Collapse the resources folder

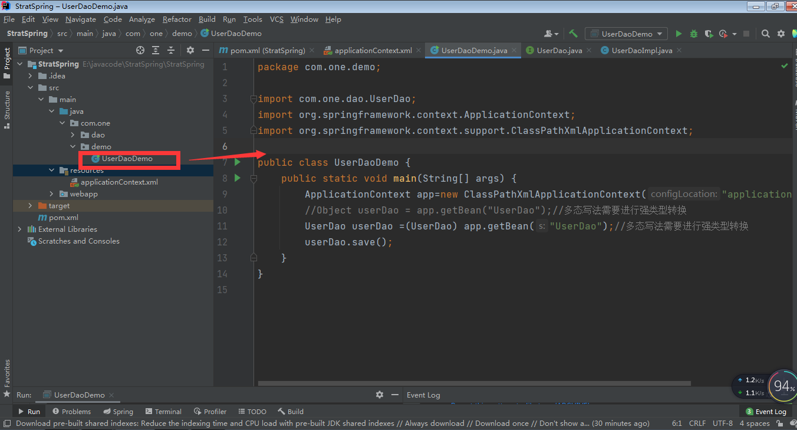[52, 170]
